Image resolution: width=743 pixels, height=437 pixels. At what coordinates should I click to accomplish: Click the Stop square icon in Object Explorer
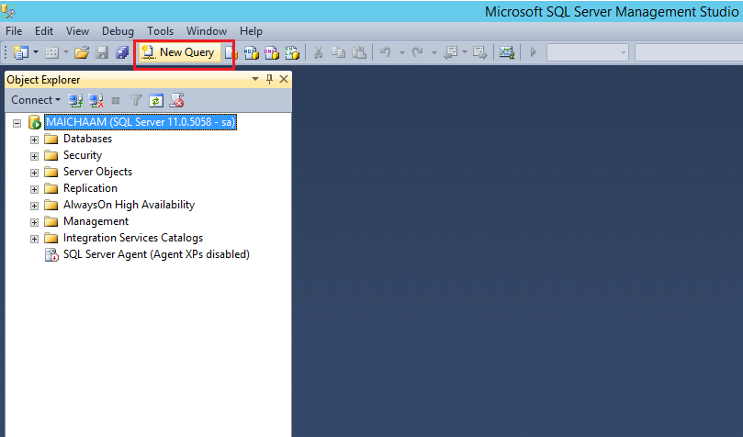[x=116, y=100]
